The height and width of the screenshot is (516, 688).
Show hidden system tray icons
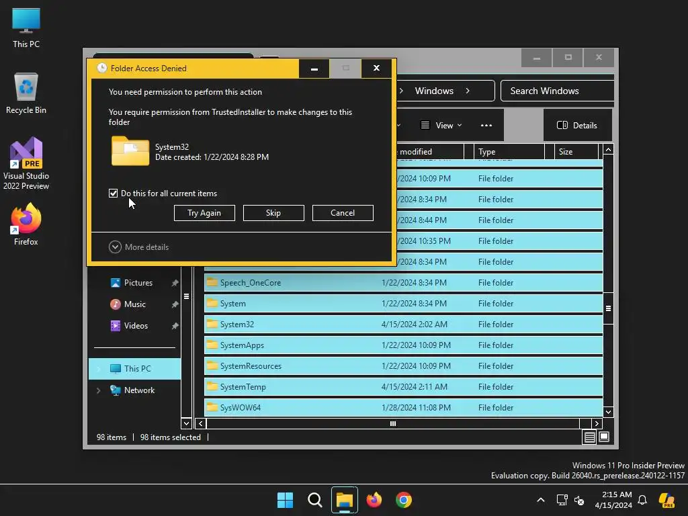point(541,500)
